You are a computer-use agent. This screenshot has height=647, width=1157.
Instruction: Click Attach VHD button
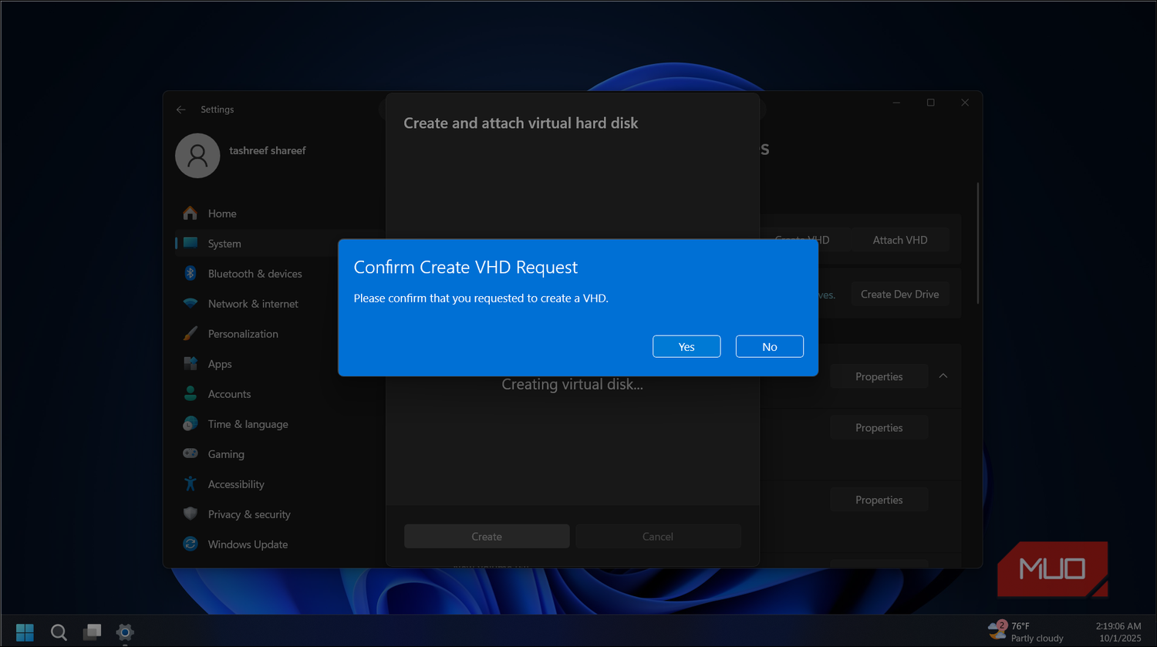pos(900,240)
